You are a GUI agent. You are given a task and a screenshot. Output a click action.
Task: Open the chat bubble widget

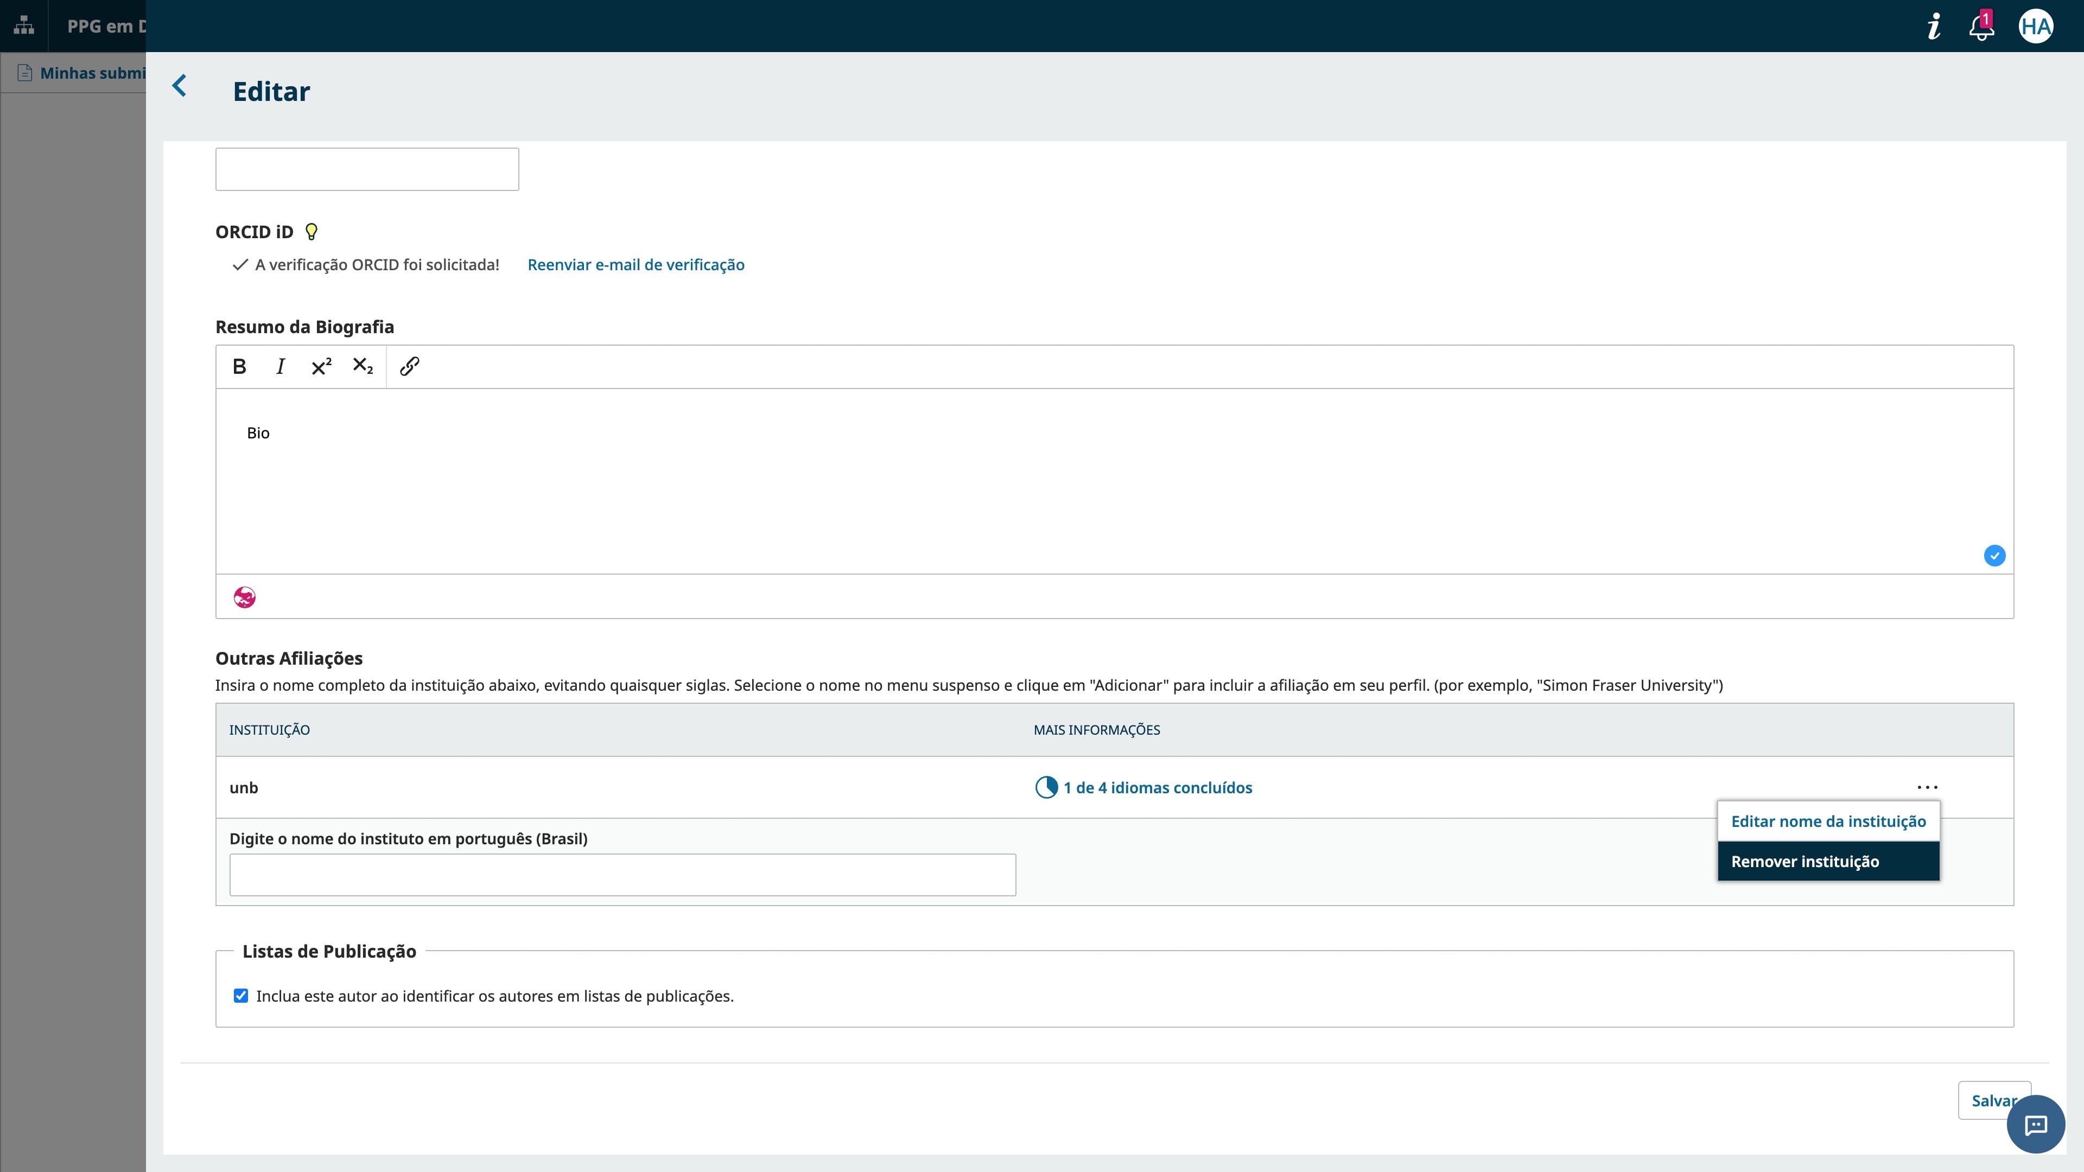point(2036,1124)
